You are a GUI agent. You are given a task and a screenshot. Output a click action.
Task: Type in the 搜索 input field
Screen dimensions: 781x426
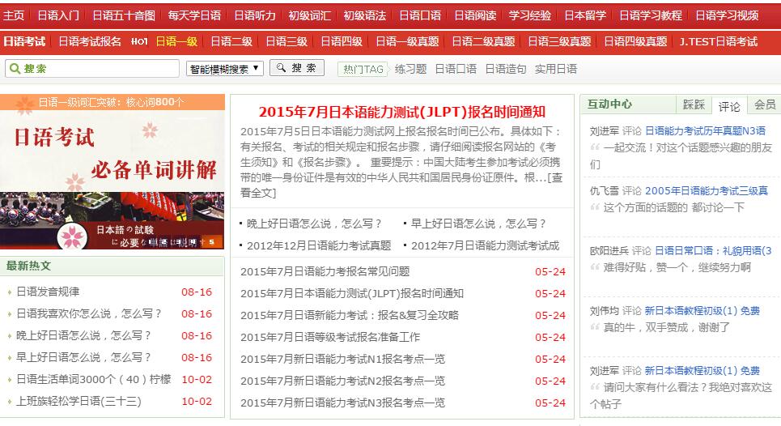[x=97, y=69]
